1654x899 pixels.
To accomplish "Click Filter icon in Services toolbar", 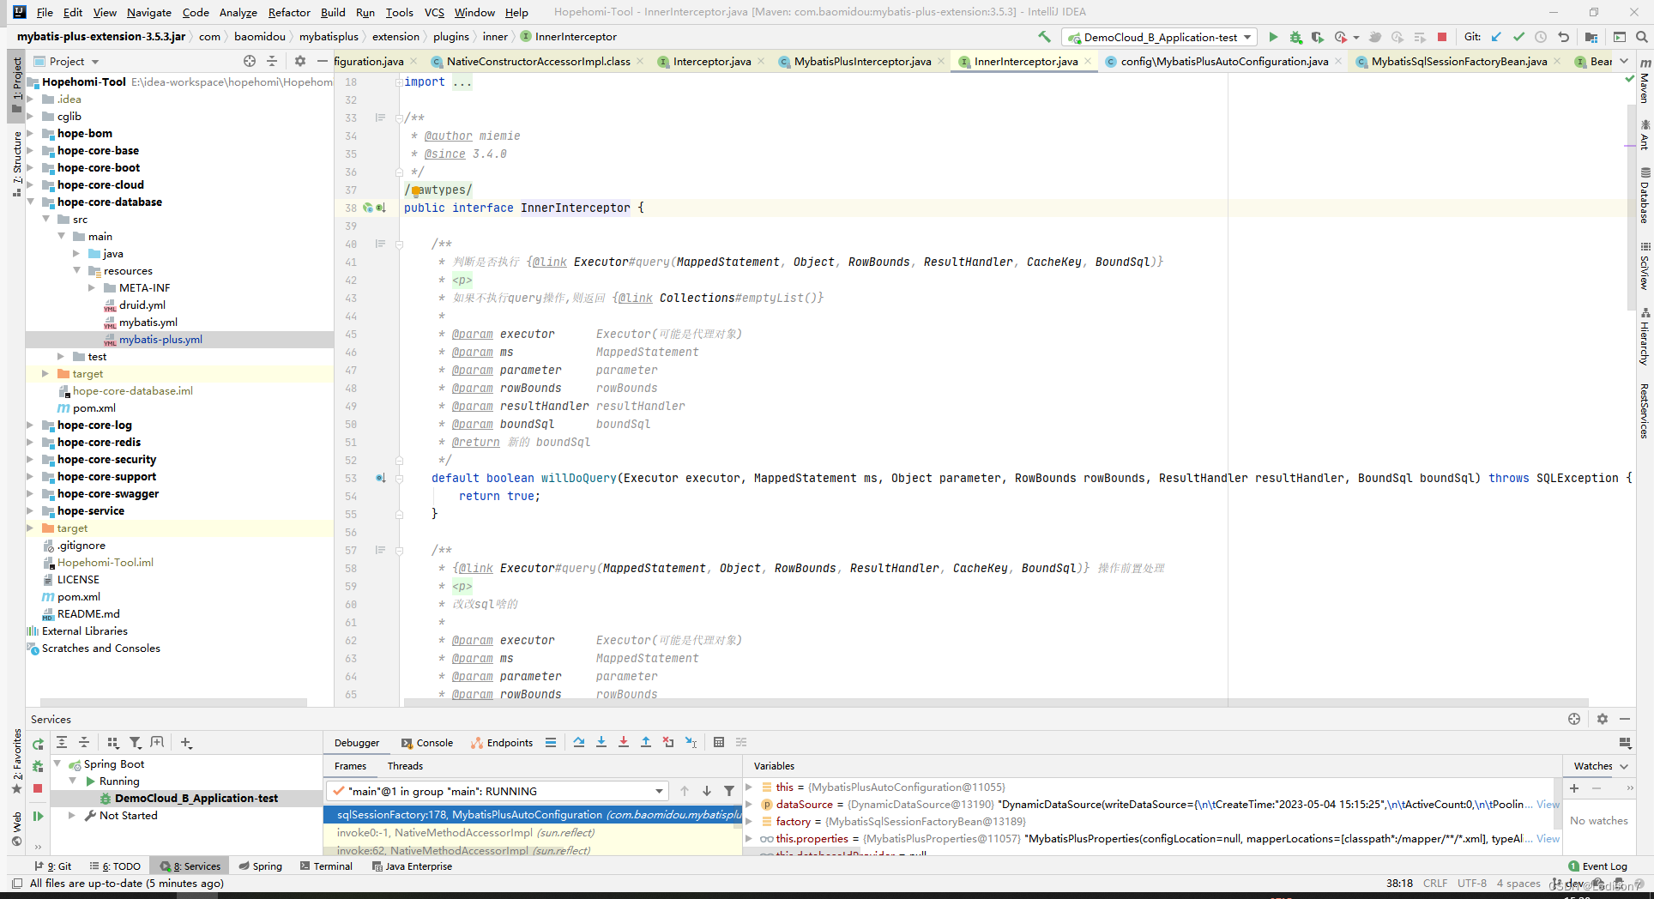I will click(x=135, y=743).
